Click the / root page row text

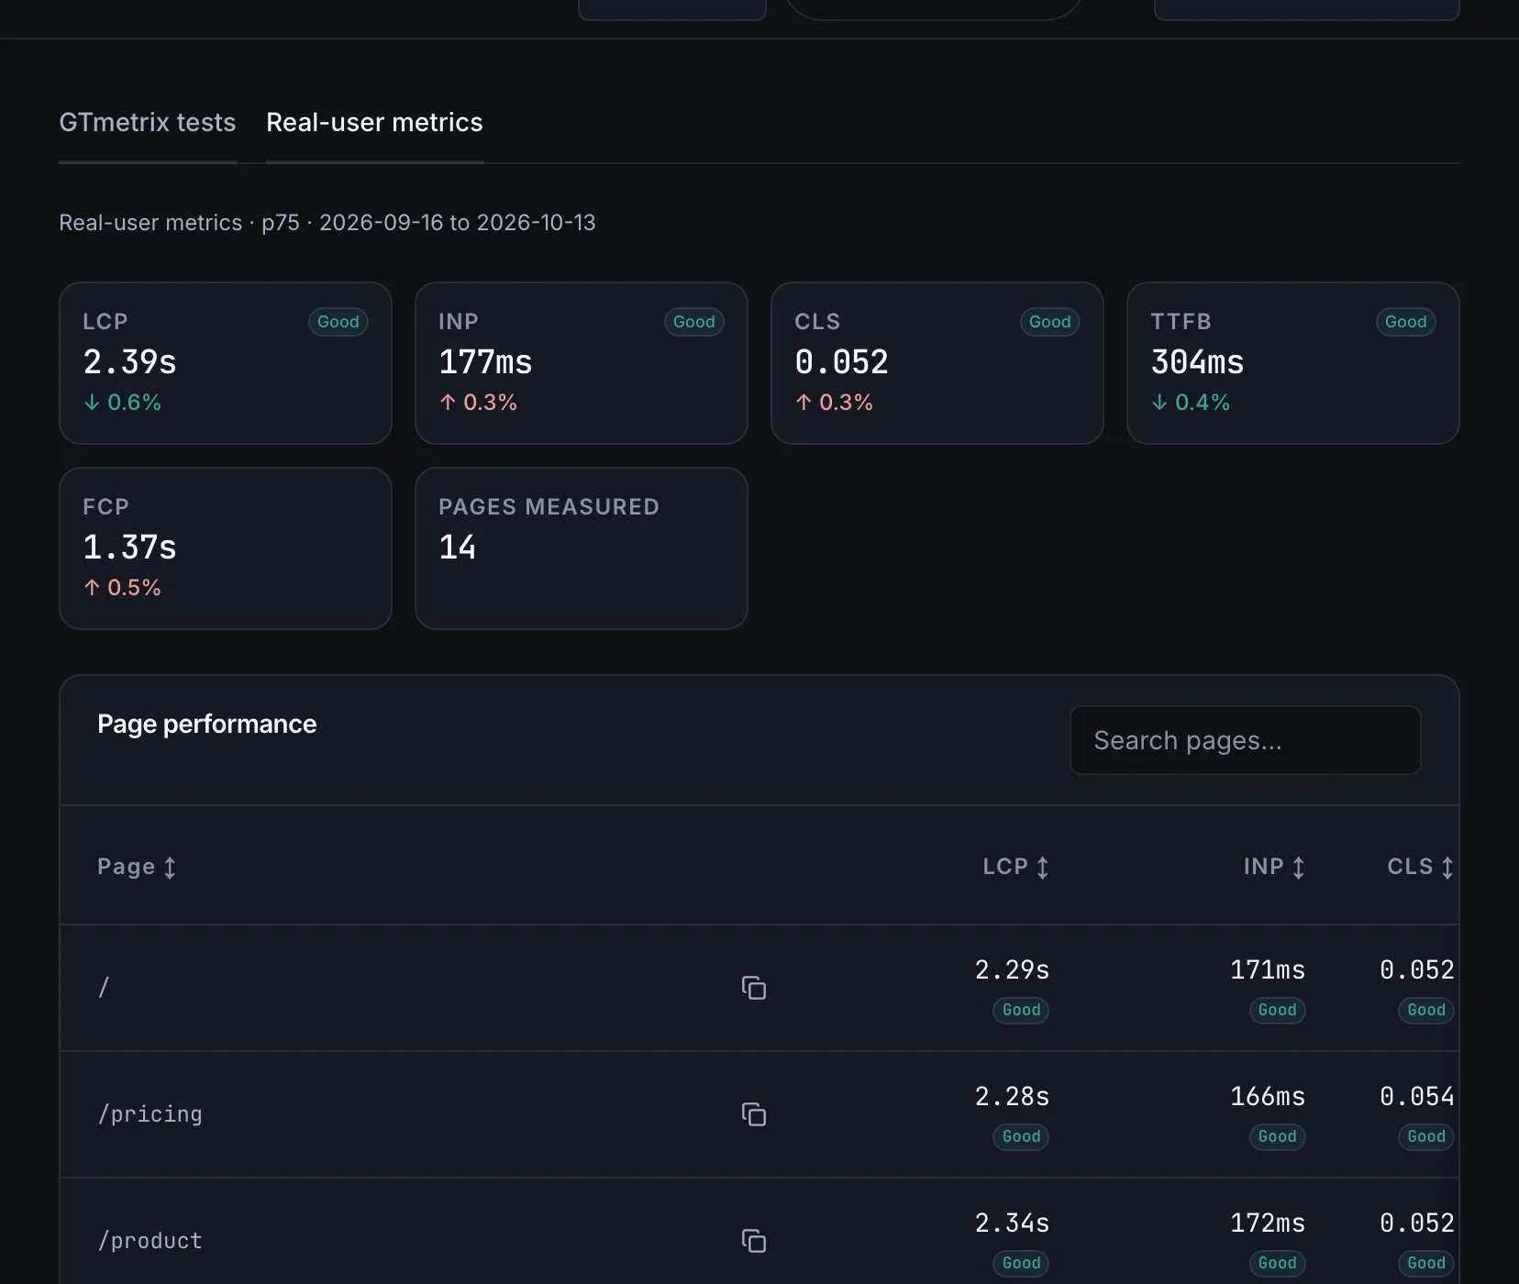[104, 988]
